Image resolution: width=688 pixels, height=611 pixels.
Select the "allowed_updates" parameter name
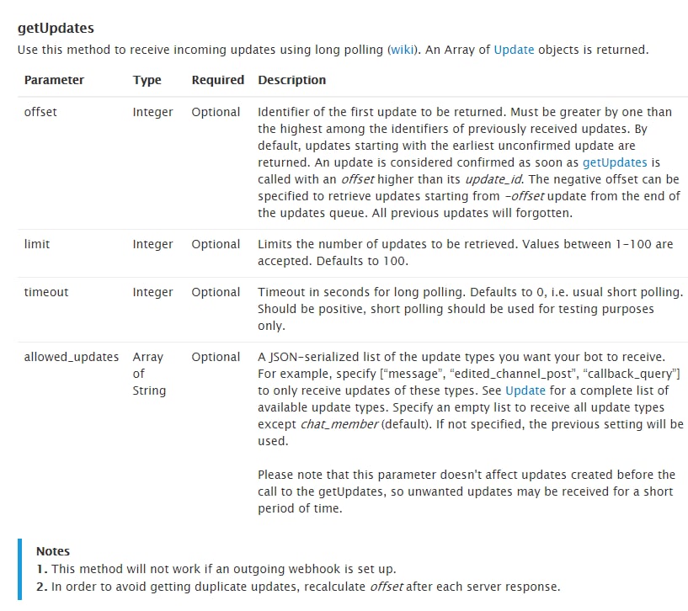(x=72, y=357)
